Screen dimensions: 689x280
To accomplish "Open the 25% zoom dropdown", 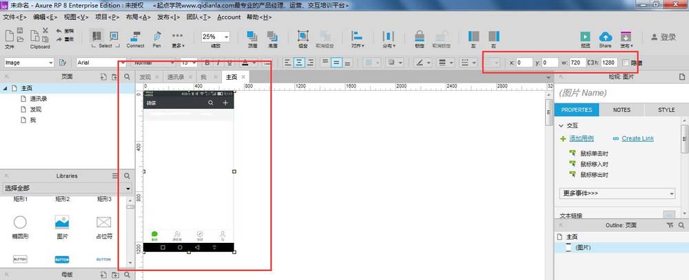I will [215, 37].
